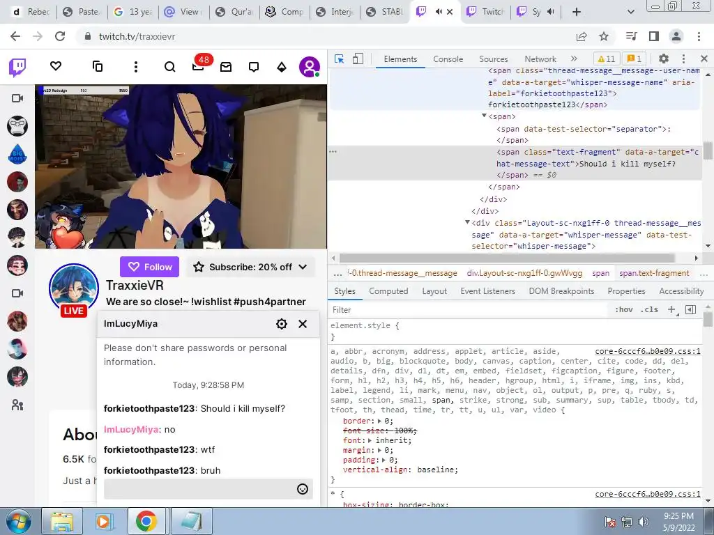This screenshot has height=535, width=714.
Task: Open the Big Moist channel in sidebar
Action: click(17, 154)
